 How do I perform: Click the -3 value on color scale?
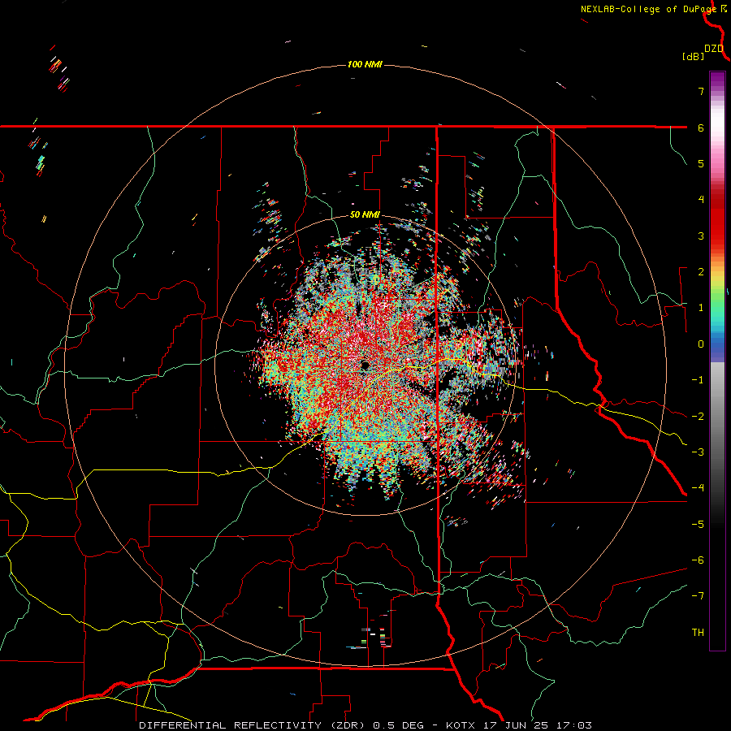click(698, 452)
